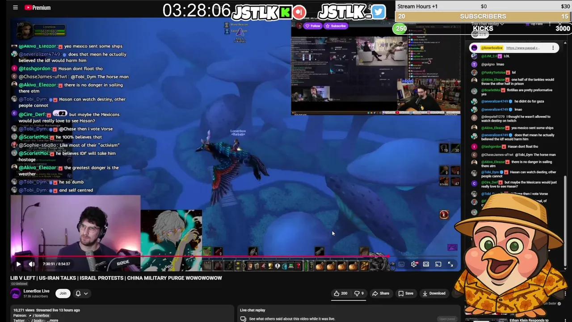Open the player settings gear
572x322 pixels.
pyautogui.click(x=414, y=264)
